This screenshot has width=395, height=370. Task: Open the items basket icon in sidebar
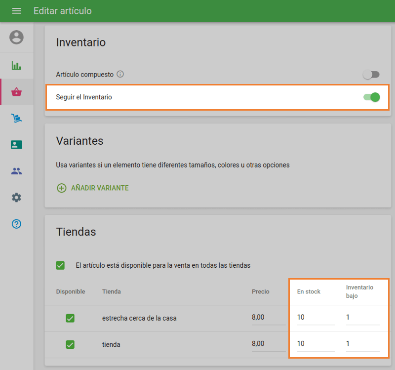pyautogui.click(x=16, y=92)
